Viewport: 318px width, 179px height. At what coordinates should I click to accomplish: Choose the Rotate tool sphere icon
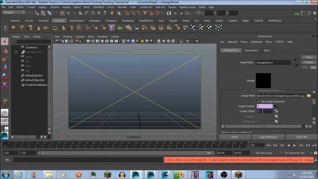[5, 76]
